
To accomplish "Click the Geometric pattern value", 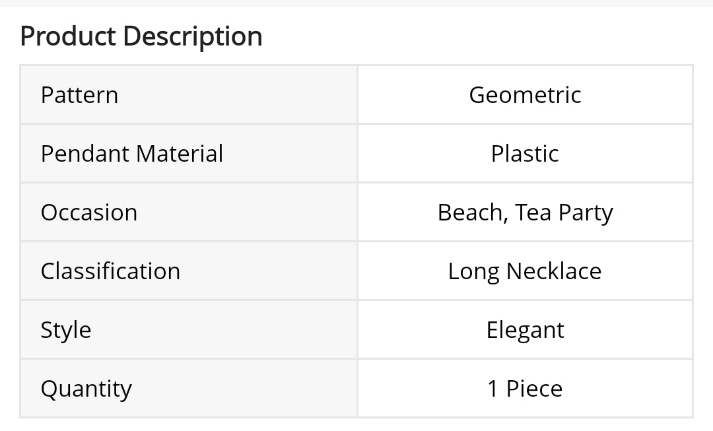I will [x=525, y=95].
